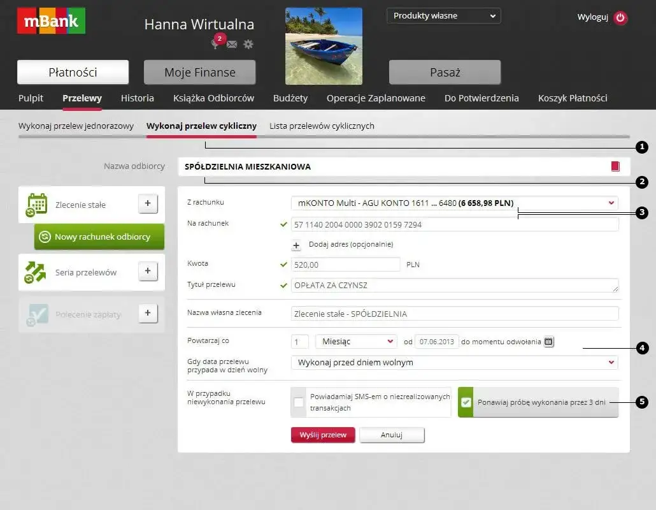
Task: Click the Wyloguj power icon
Action: pos(620,17)
